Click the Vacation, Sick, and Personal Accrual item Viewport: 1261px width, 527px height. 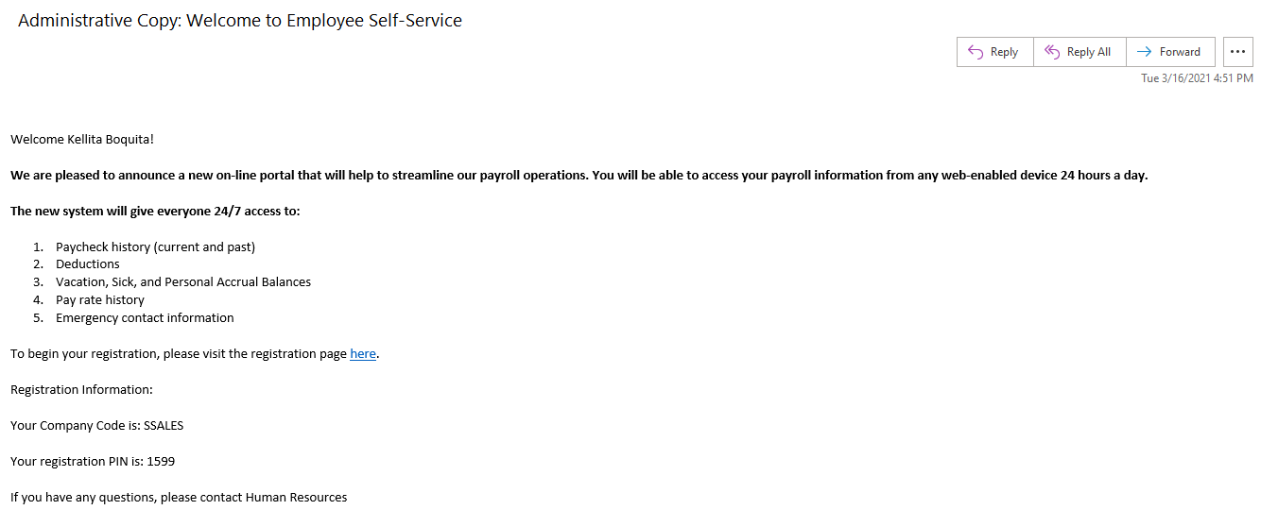[x=183, y=282]
